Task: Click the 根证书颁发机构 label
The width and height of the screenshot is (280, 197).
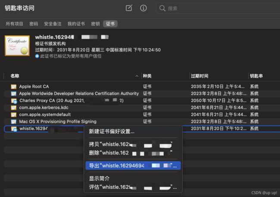Action: pyautogui.click(x=50, y=44)
